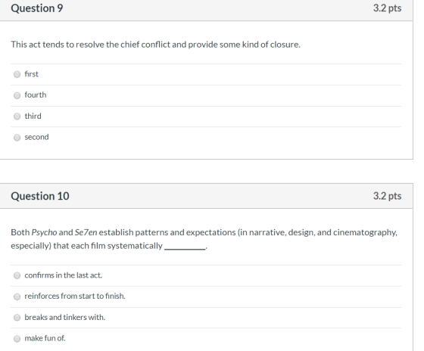
Task: Click the italic 'Psycho' title text
Action: 45,232
